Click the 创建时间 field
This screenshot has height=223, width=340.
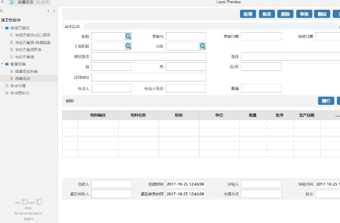(186, 184)
